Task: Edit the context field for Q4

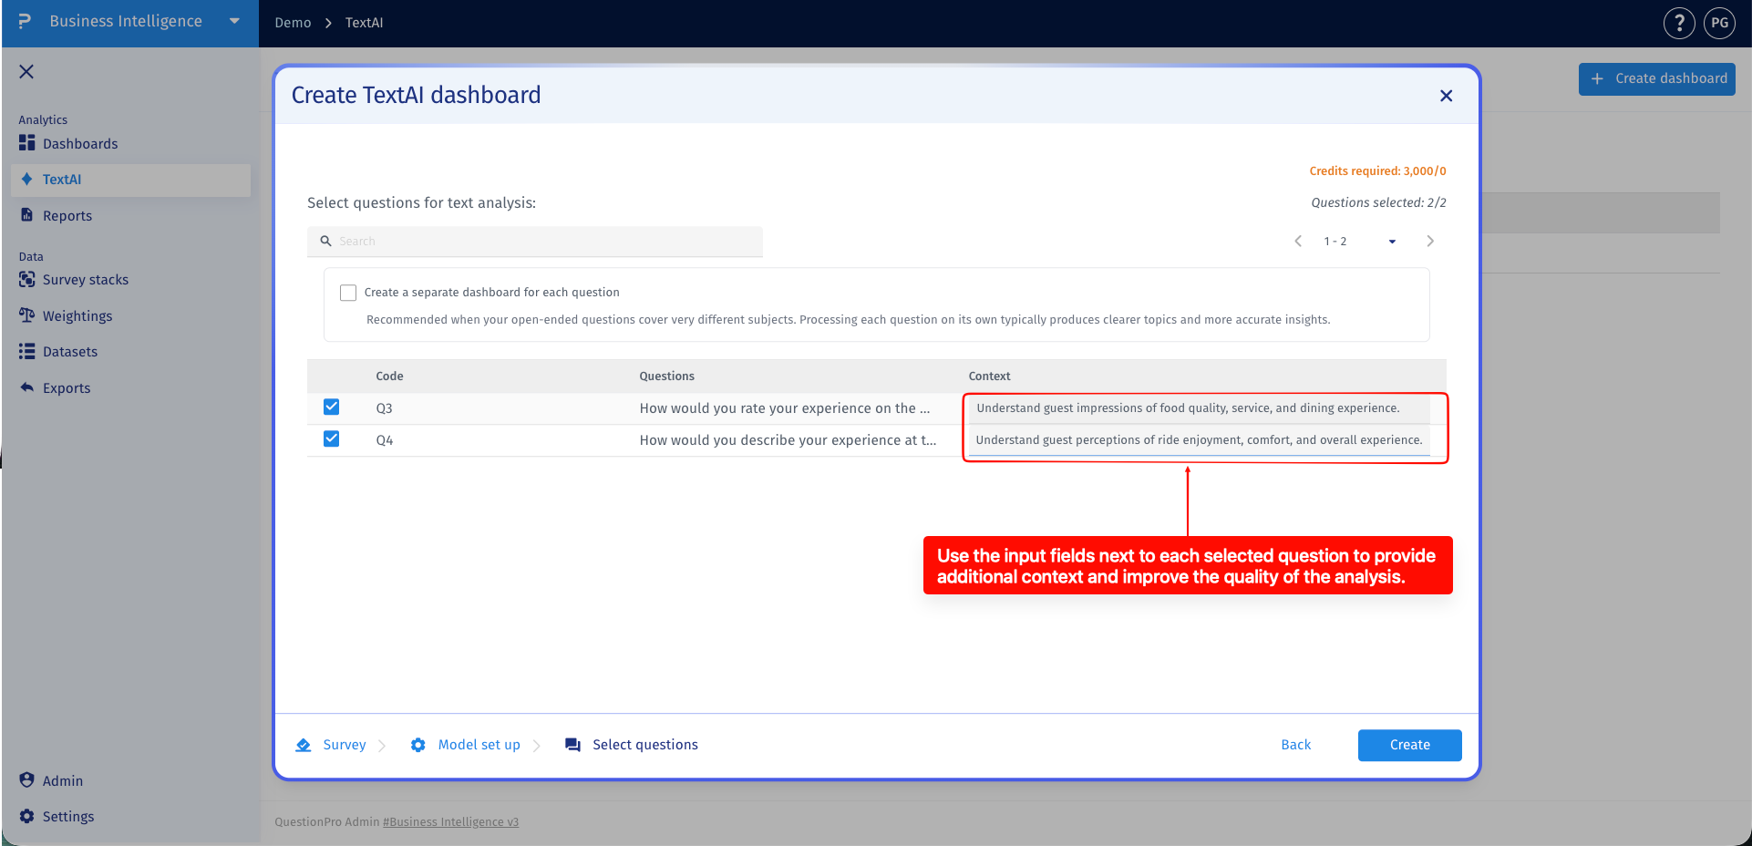Action: [1198, 440]
